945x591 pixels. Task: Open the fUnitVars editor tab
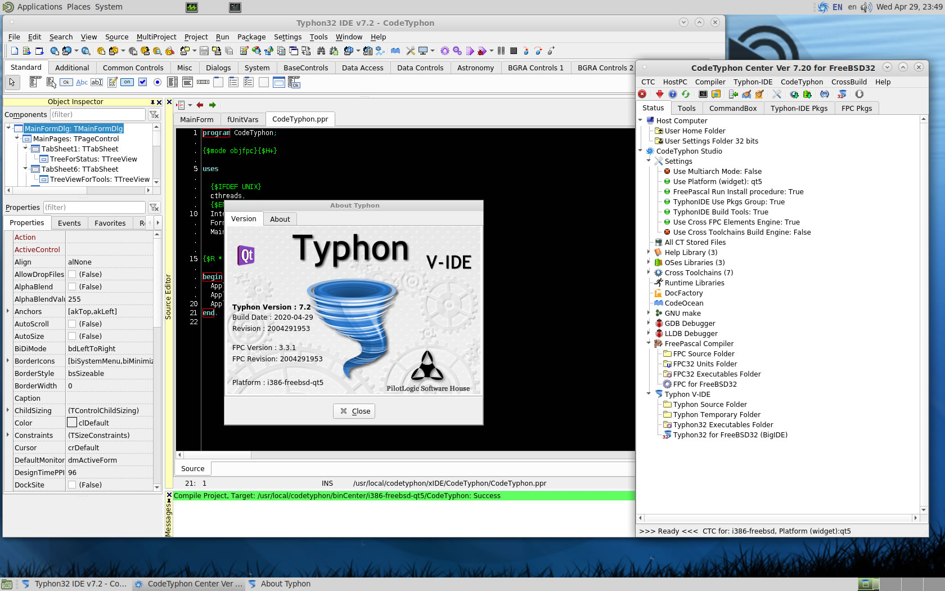242,119
